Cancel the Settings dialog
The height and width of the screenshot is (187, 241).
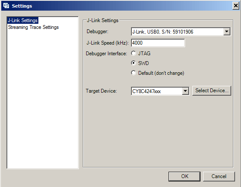coord(219,176)
